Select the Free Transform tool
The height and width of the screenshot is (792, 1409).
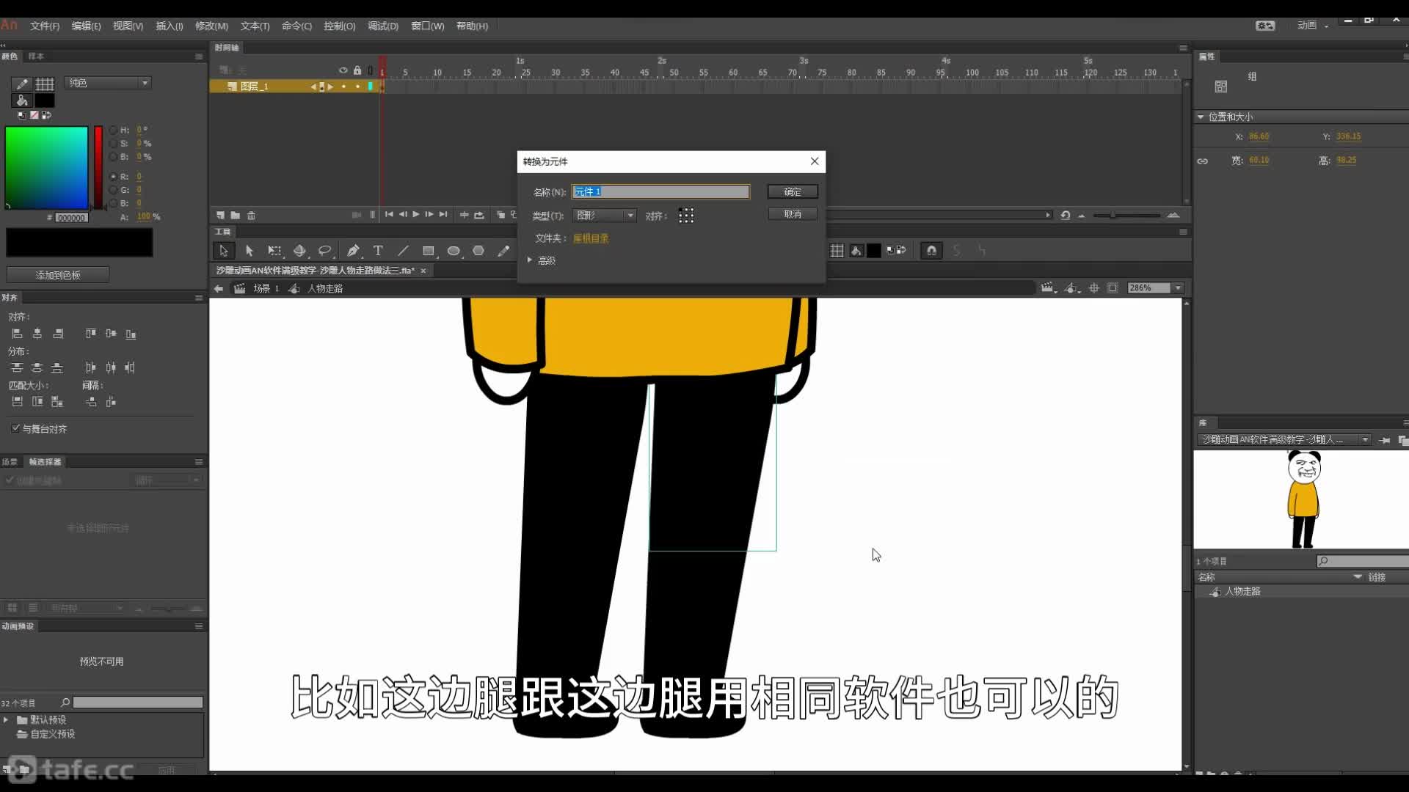point(274,251)
